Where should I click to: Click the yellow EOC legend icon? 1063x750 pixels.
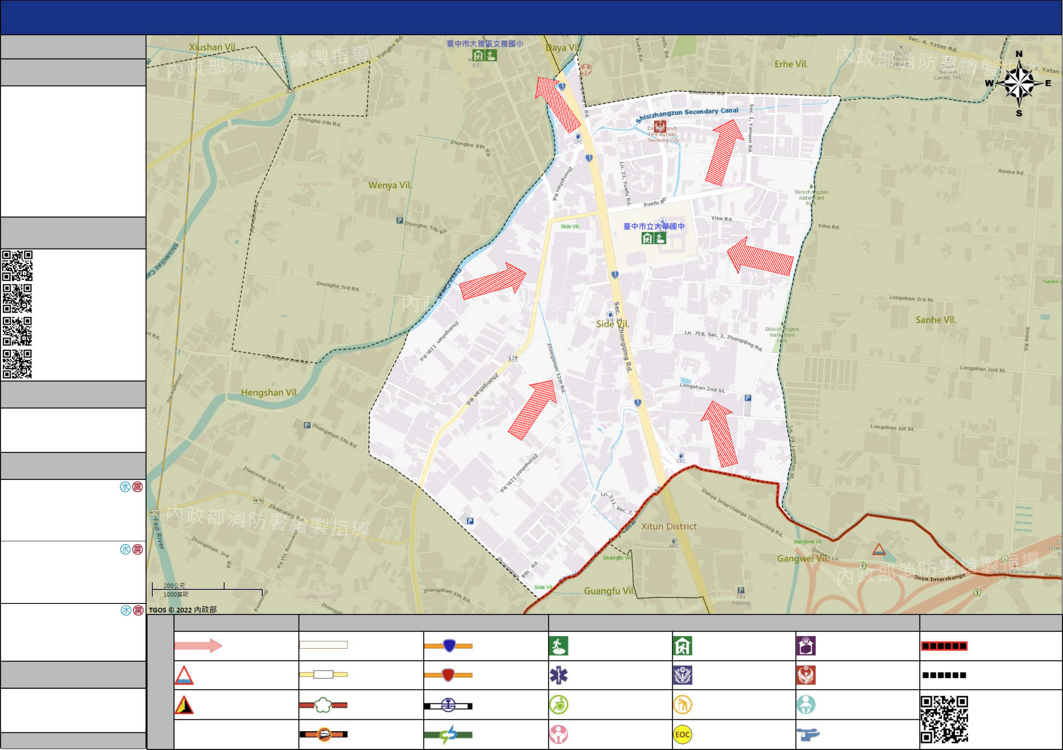tap(682, 734)
